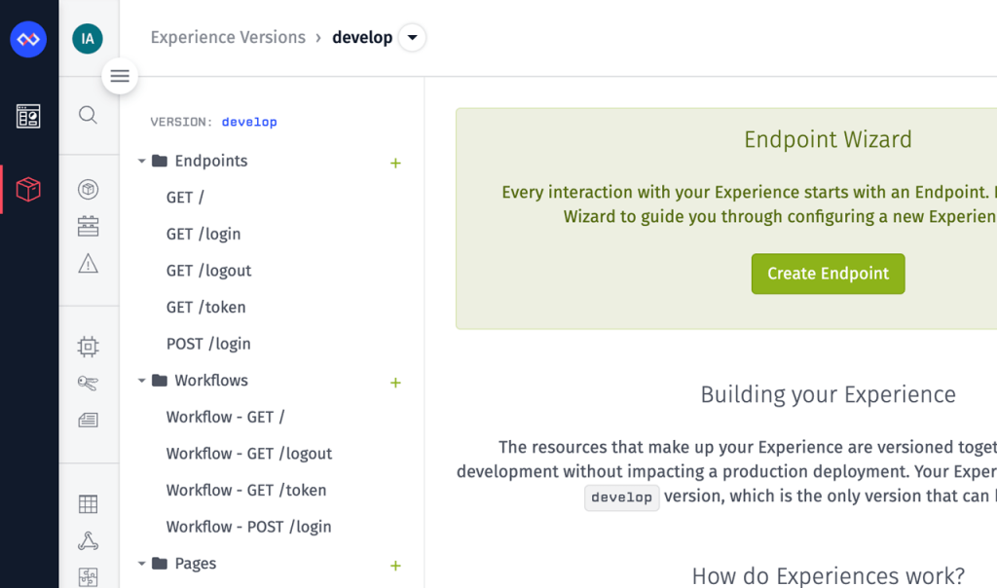
Task: Go to Experience Versions breadcrumb link
Action: pos(228,38)
